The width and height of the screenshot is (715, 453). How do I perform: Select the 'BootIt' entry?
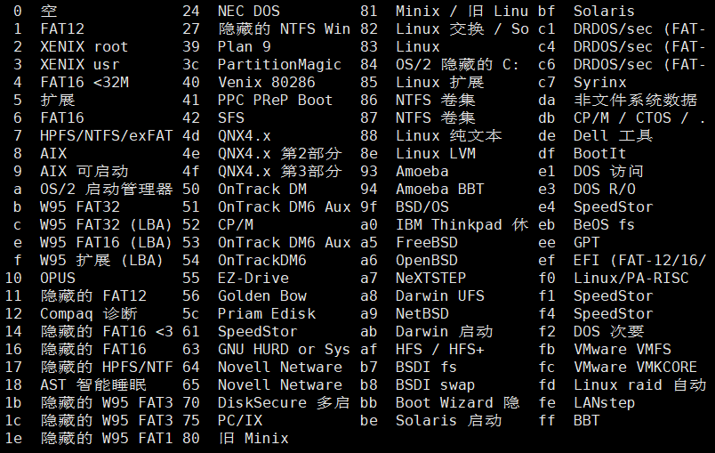coord(600,153)
